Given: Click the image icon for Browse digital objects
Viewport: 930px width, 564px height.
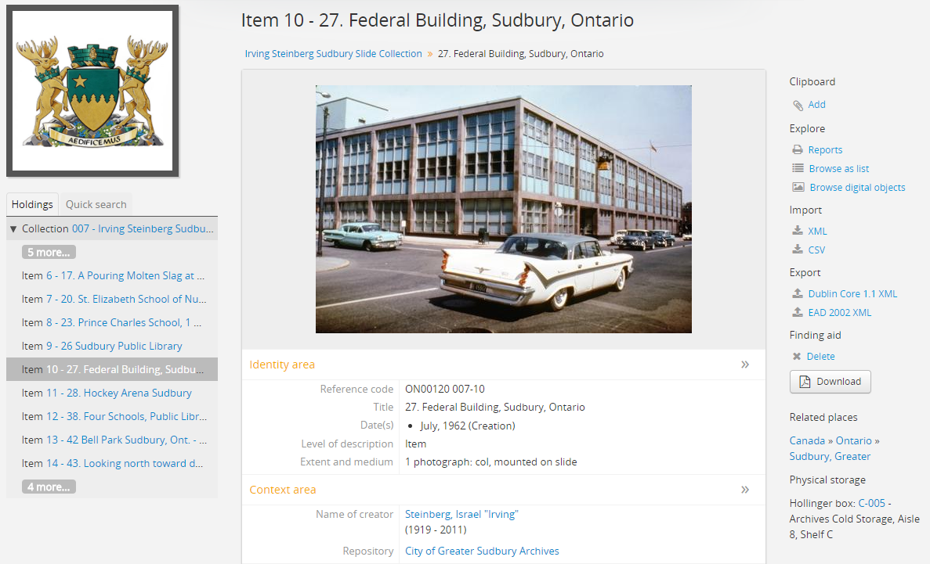Looking at the screenshot, I should [x=798, y=188].
